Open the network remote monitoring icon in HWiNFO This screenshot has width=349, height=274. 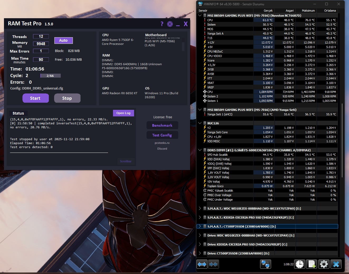tap(265, 264)
